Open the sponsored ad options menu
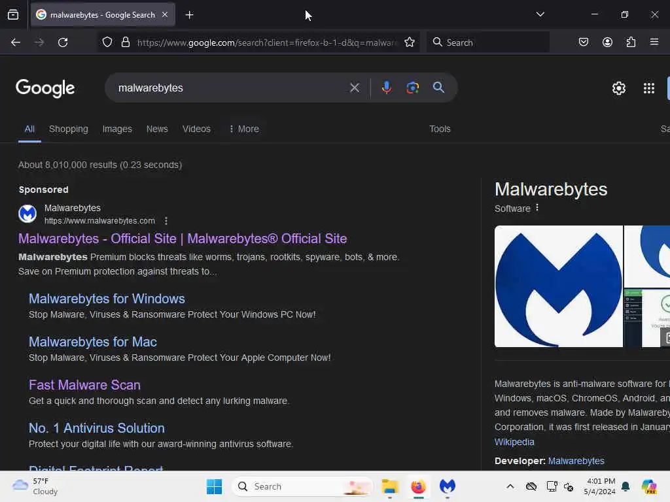670x502 pixels. tap(166, 221)
